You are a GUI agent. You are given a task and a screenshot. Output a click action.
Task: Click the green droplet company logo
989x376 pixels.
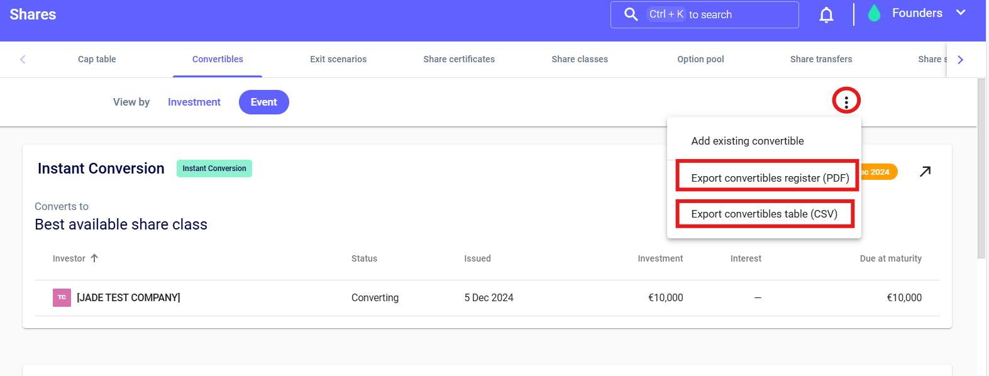coord(874,14)
